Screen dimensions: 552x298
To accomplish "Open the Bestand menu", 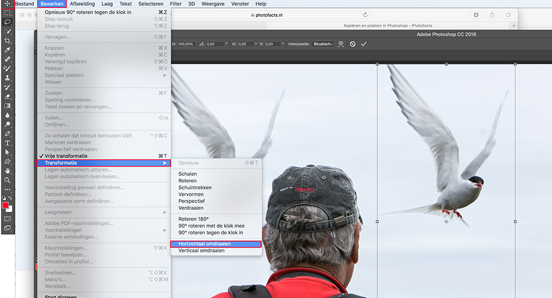I will [x=25, y=4].
